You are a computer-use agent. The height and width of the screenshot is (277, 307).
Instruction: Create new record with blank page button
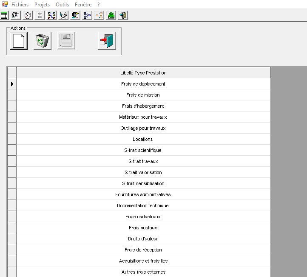tap(19, 41)
